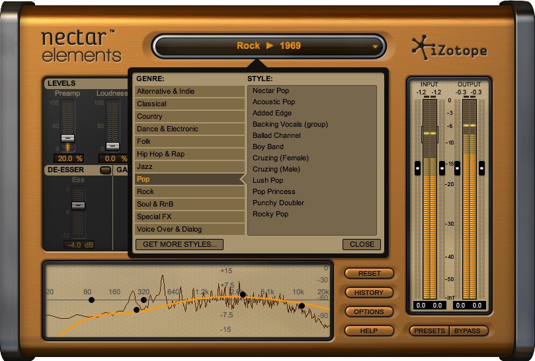The height and width of the screenshot is (361, 535).
Task: Open the OPTIONS dialog
Action: (x=369, y=312)
